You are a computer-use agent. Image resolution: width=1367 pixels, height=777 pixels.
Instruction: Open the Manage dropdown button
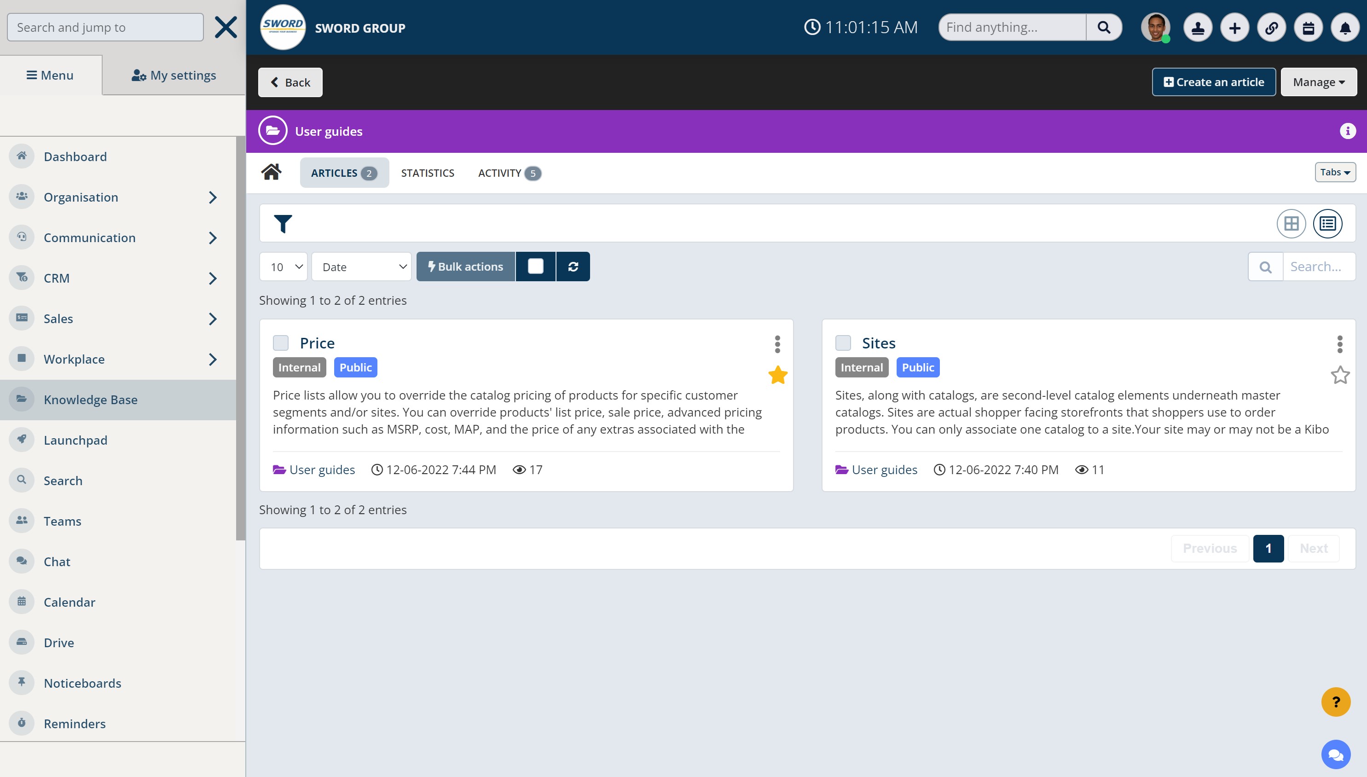click(x=1318, y=82)
